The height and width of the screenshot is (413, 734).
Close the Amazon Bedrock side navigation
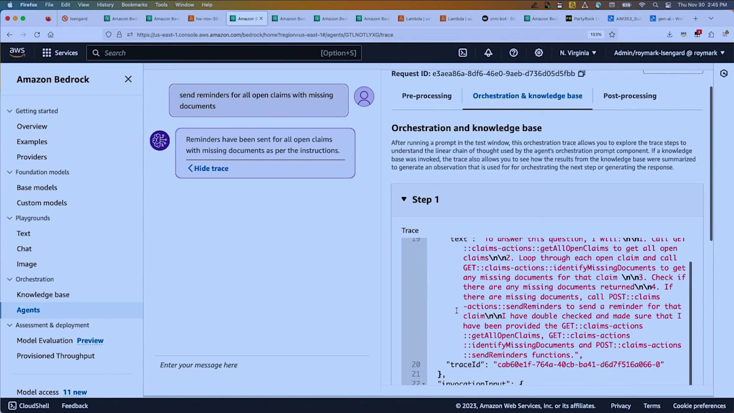(128, 79)
